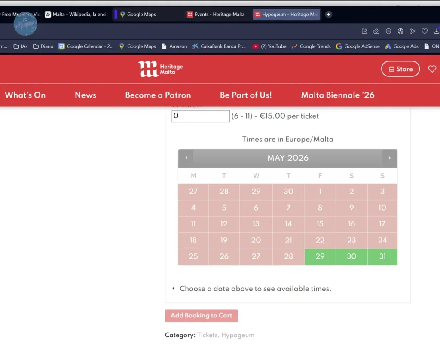Open the Google AdSense bookmark

click(x=358, y=46)
